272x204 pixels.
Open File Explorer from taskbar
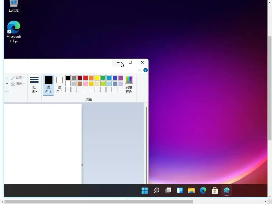191,190
